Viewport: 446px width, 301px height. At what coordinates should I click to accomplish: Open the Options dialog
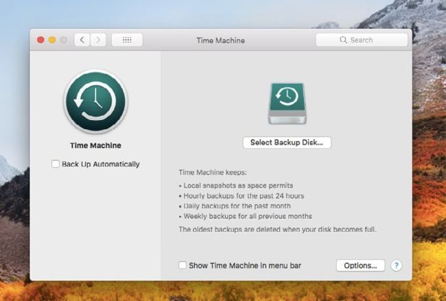360,265
